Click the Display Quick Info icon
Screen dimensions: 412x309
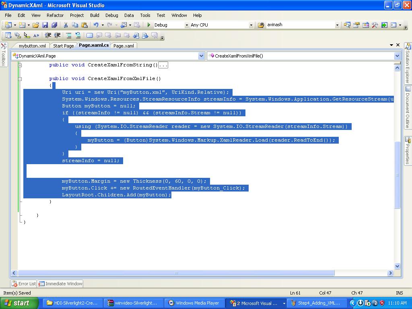pyautogui.click(x=27, y=35)
